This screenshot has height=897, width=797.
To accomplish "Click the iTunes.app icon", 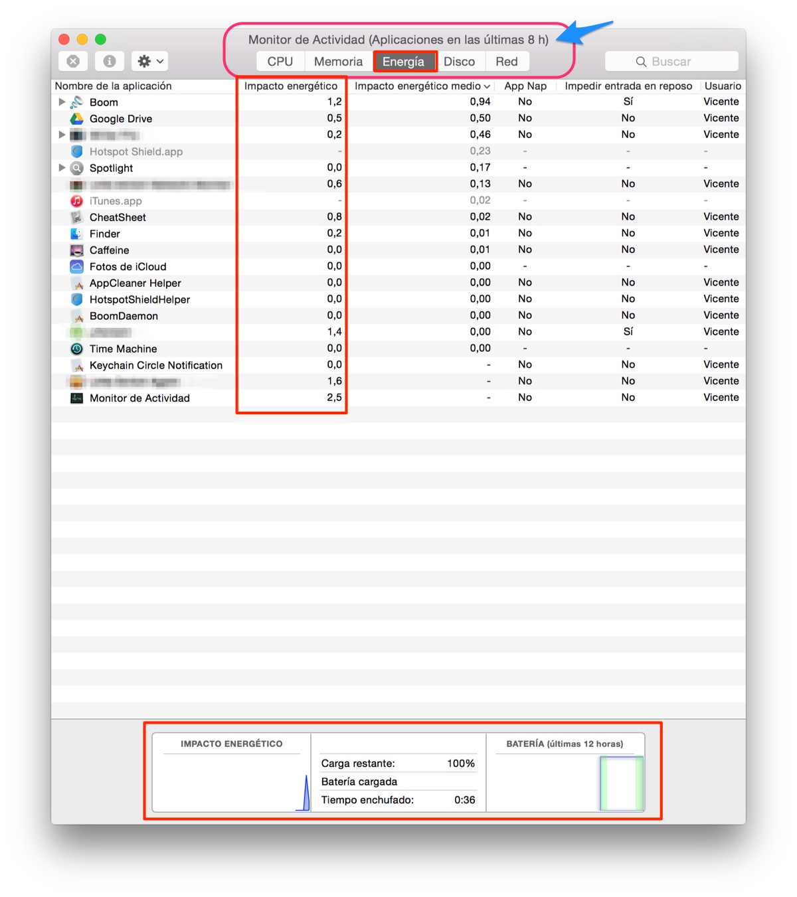I will coord(77,201).
